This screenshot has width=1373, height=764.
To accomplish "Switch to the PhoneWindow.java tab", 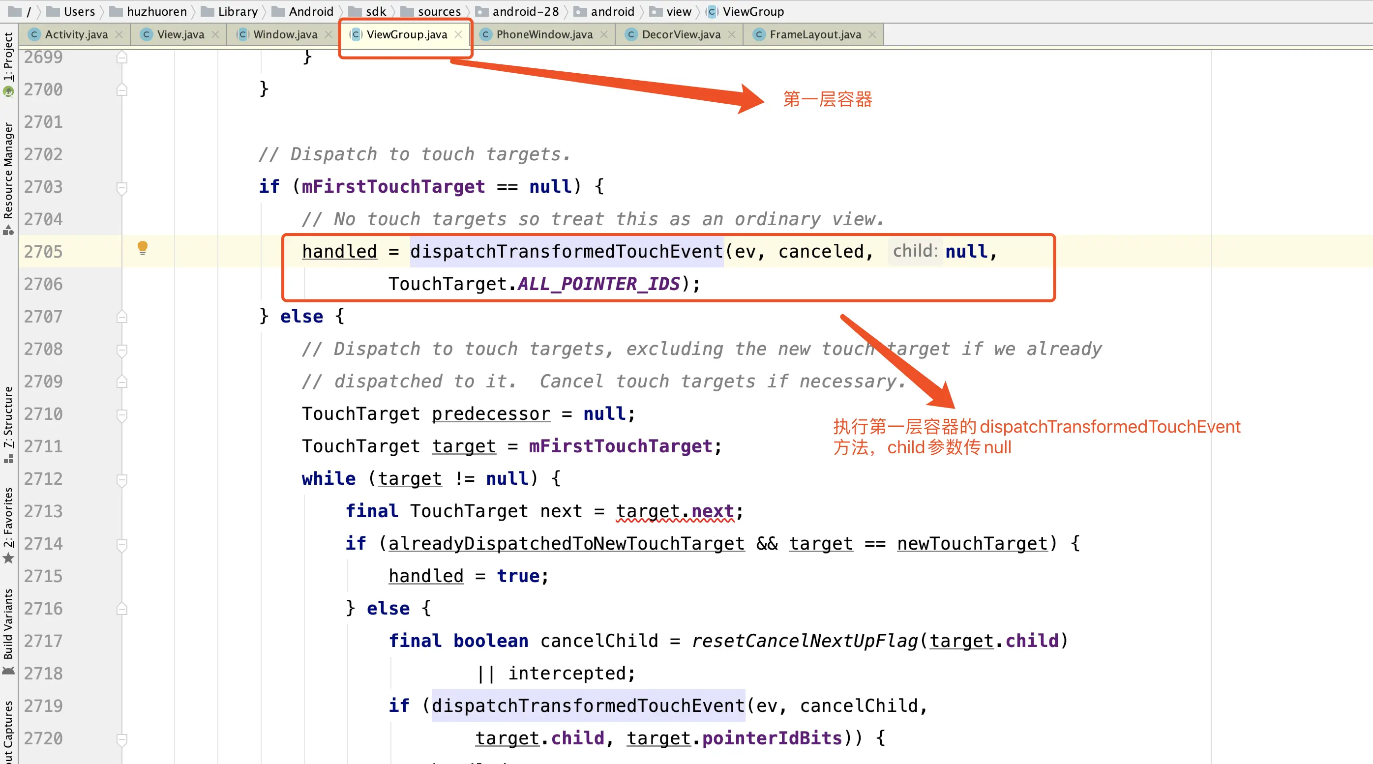I will (544, 34).
